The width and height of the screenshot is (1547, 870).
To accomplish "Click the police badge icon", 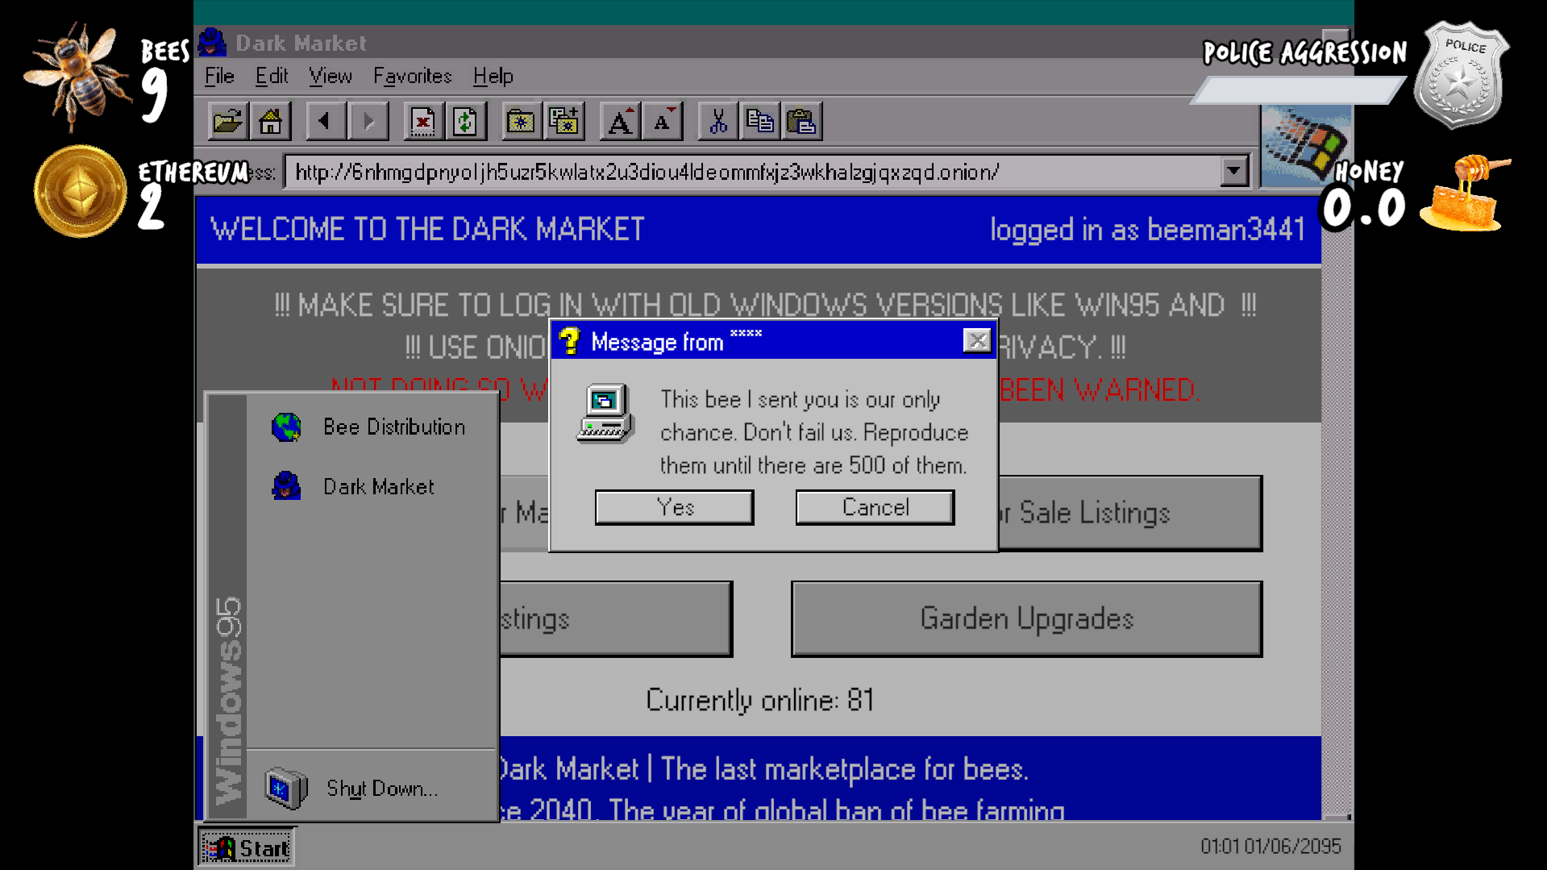I will tap(1462, 75).
